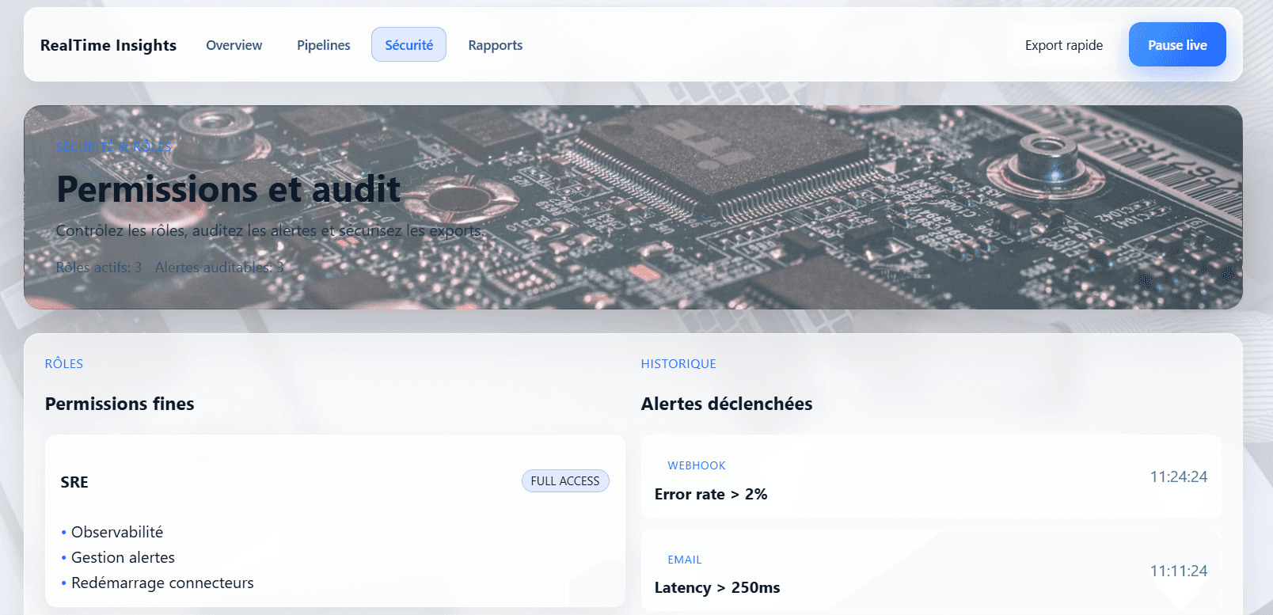
Task: Select the Observabilité permission item
Action: coord(116,532)
